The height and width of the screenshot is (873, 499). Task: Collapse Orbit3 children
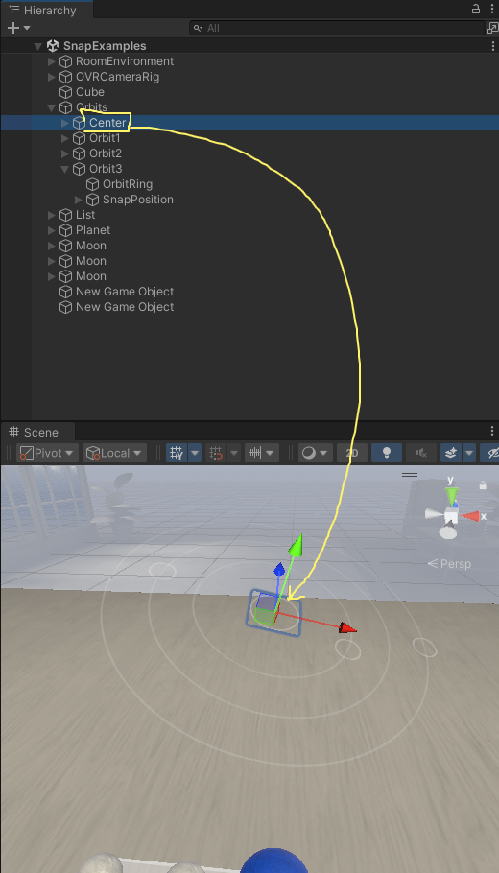[65, 168]
